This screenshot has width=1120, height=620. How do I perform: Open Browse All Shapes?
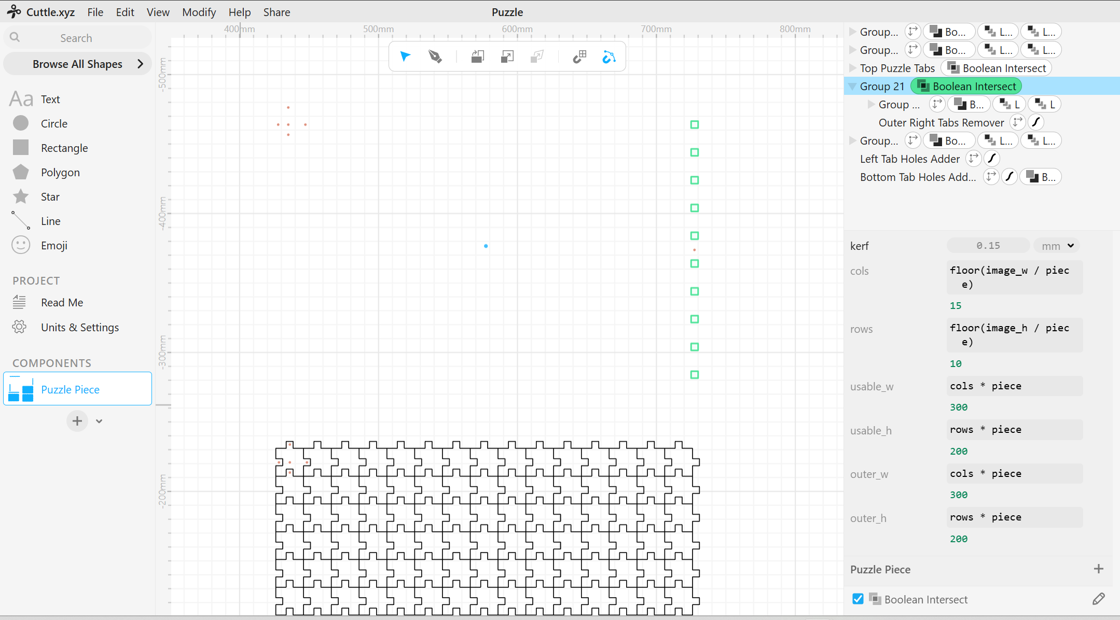[x=78, y=64]
